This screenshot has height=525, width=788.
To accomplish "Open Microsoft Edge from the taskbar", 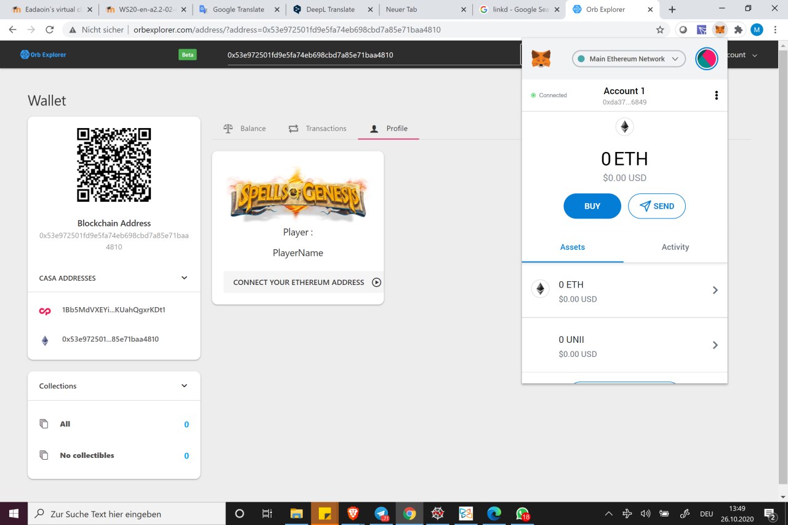I will click(494, 513).
